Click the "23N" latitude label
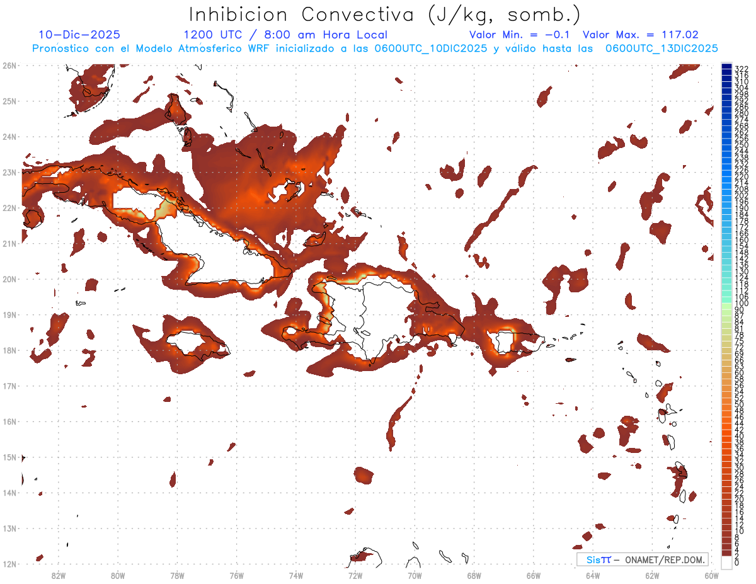Viewport: 756px width, 584px height. (9, 172)
